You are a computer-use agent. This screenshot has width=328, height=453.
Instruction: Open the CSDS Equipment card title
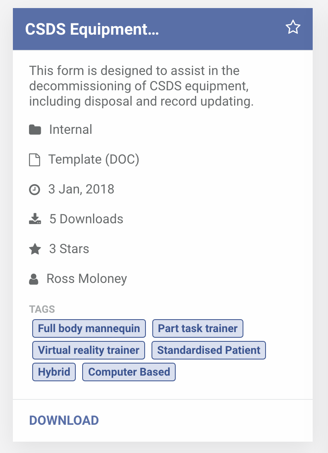click(92, 29)
